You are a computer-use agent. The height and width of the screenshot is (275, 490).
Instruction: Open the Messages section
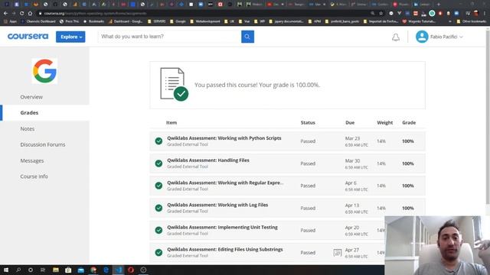point(32,160)
